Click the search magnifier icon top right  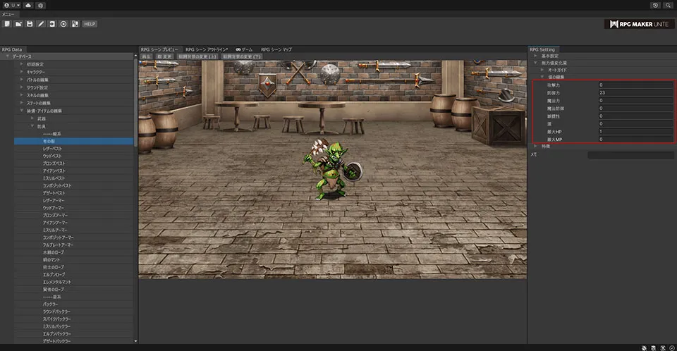point(668,5)
